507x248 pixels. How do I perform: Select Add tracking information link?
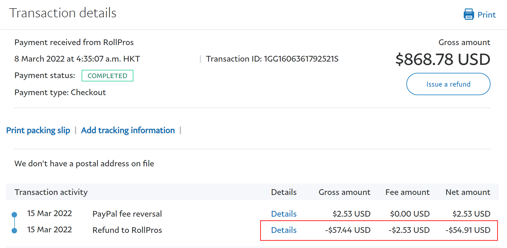point(128,130)
